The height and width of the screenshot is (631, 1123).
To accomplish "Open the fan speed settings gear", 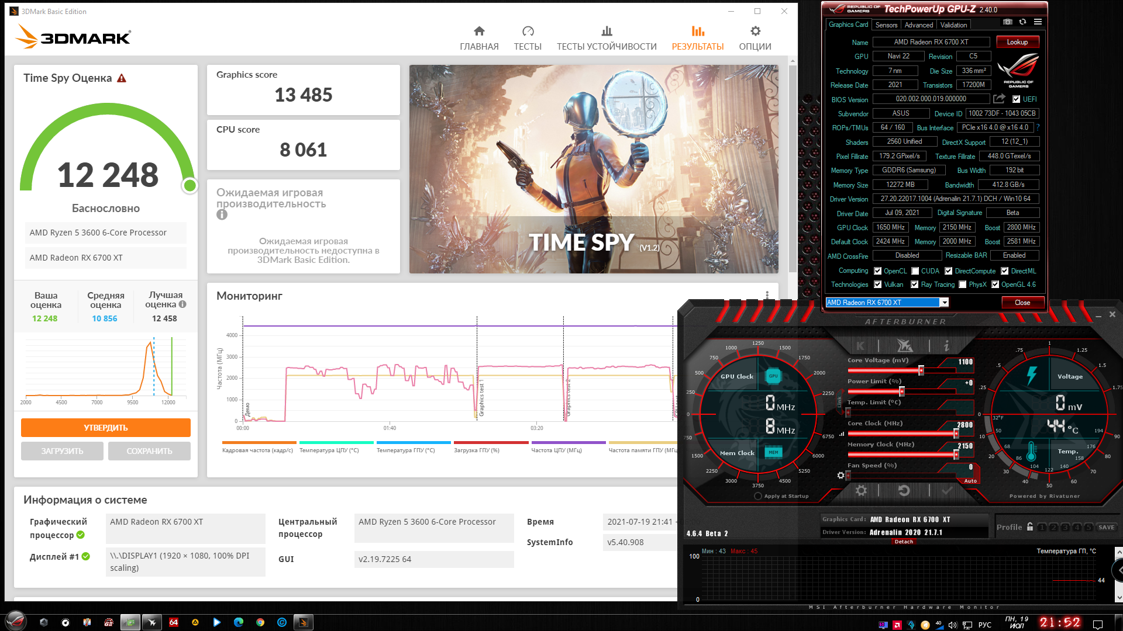I will point(840,476).
